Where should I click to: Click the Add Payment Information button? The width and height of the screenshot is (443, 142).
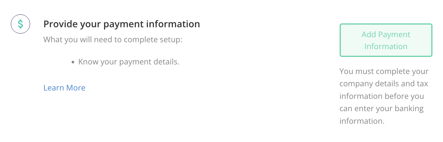point(386,40)
